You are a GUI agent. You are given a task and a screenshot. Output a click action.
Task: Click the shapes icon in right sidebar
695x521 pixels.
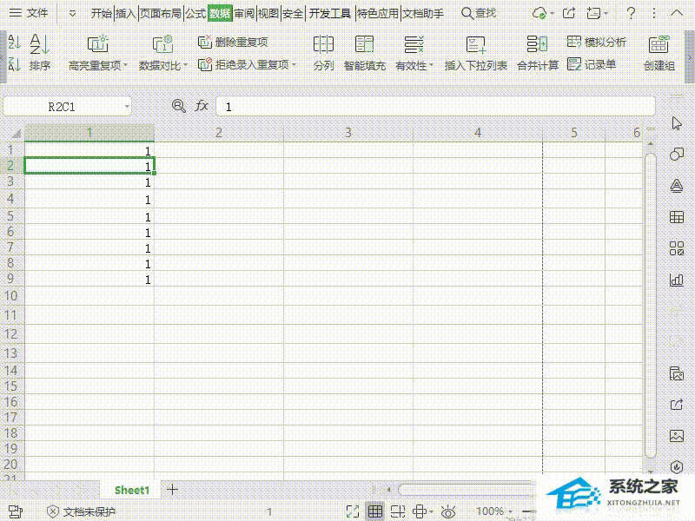coord(677,155)
